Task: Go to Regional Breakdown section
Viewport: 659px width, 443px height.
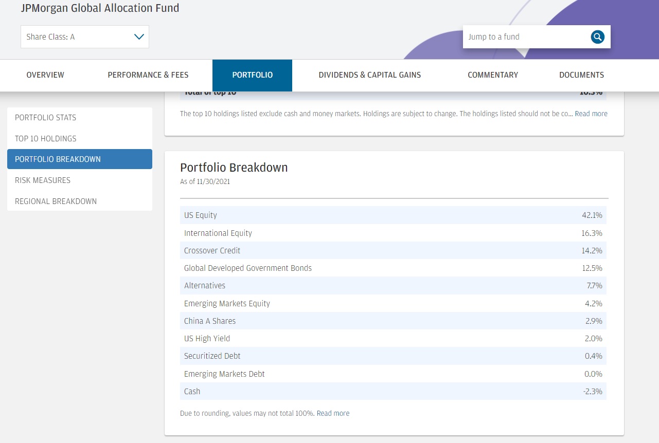Action: pyautogui.click(x=56, y=201)
